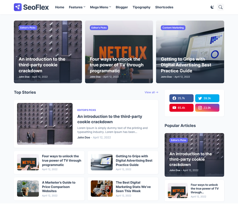Click the Top Stories section heading
The height and width of the screenshot is (204, 238).
coord(25,92)
